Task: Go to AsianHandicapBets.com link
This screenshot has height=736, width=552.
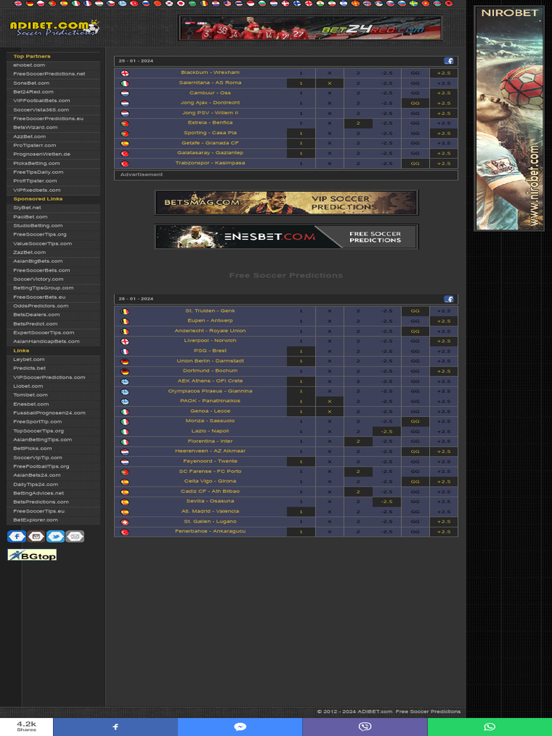Action: coord(47,341)
